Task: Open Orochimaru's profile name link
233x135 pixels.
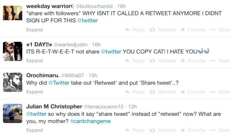Action: 43,76
